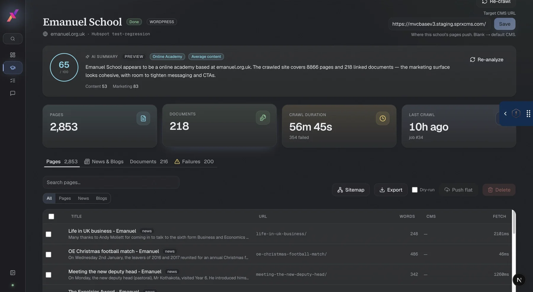Check the Meeting the new deputy head checkbox
Viewport: 533px width, 292px height.
coord(49,275)
